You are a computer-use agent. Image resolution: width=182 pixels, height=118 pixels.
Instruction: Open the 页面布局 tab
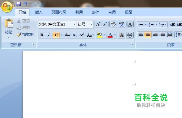point(59,12)
